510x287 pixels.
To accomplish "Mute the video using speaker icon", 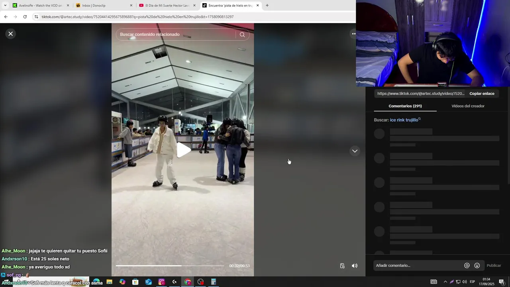I will coord(355,266).
